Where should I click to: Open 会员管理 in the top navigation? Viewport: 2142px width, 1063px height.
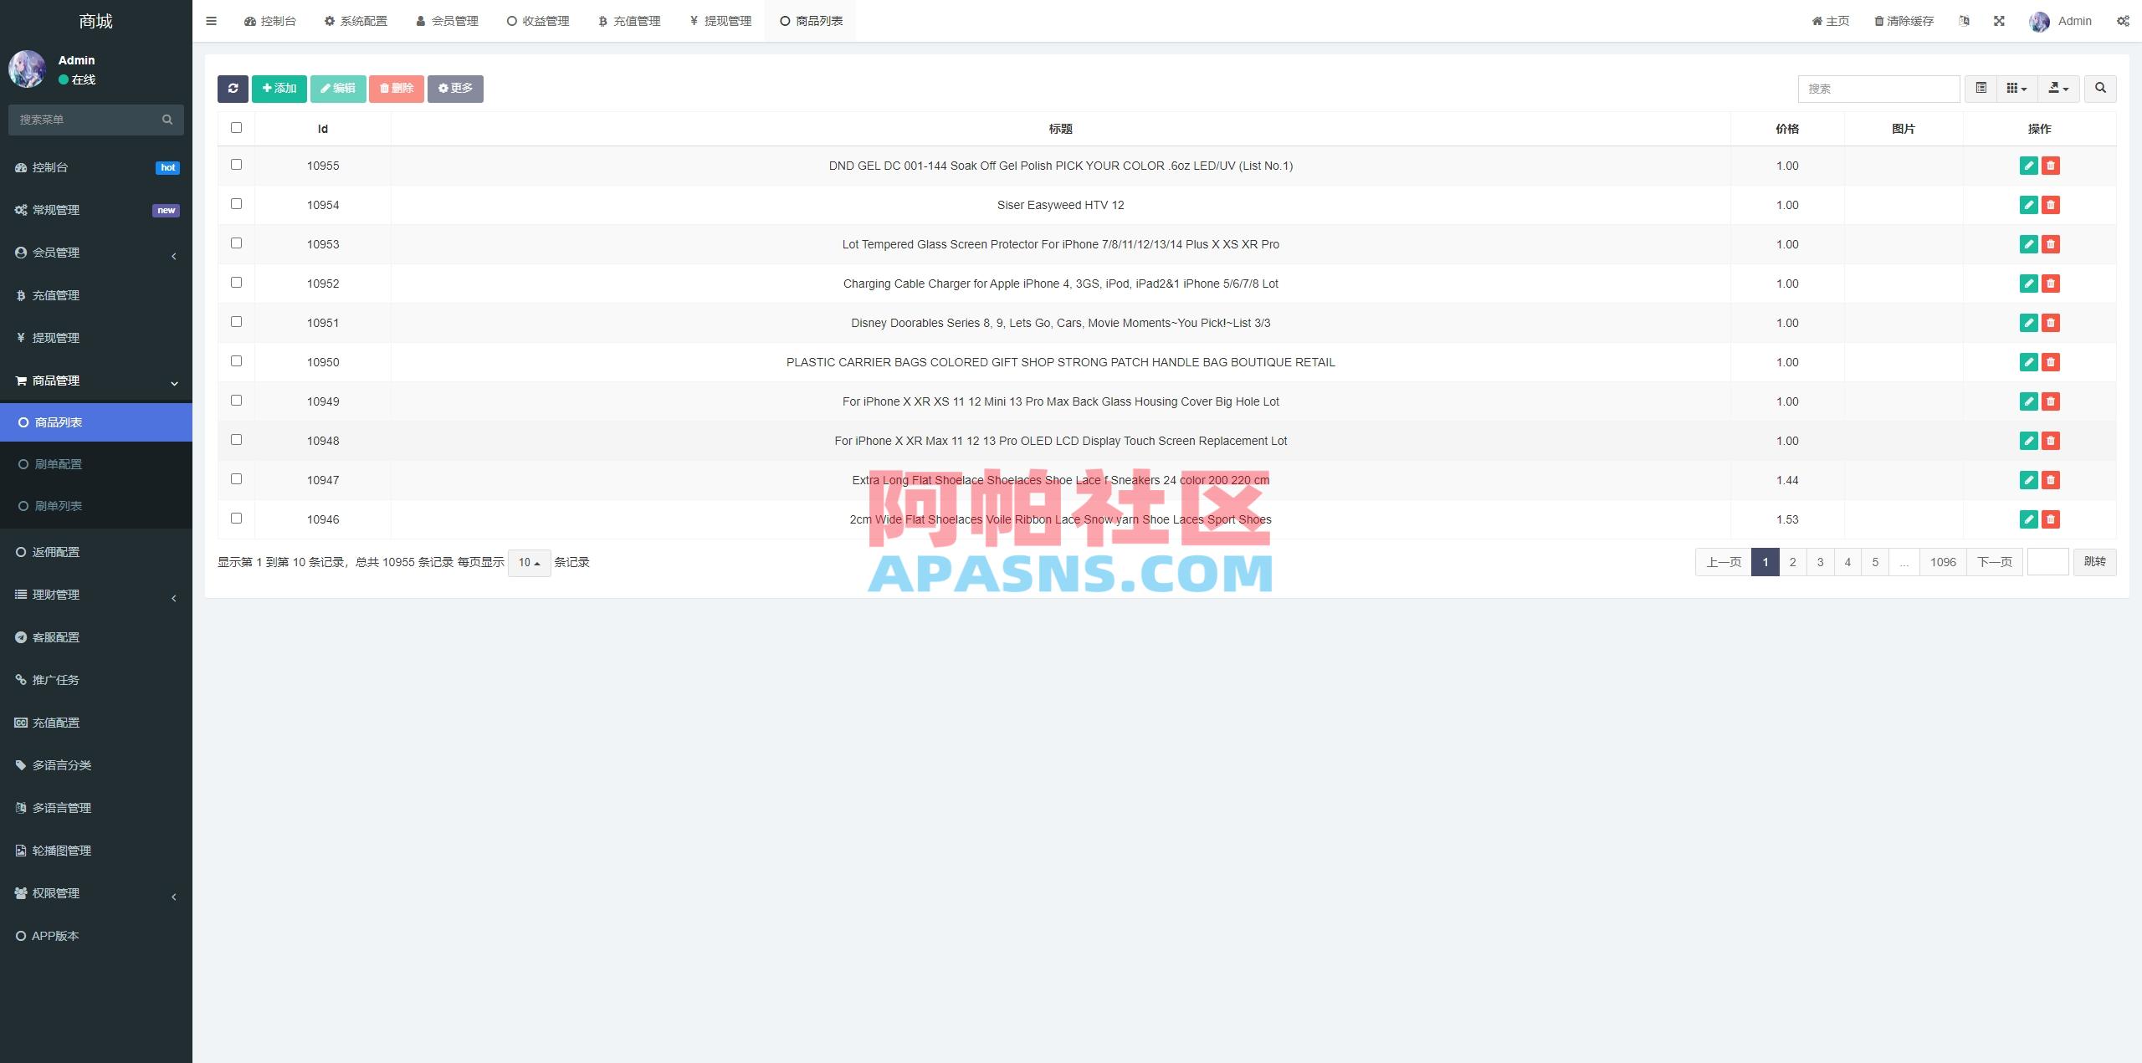click(x=447, y=20)
